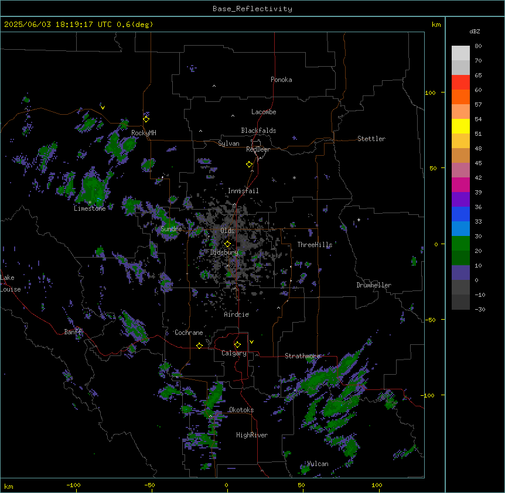Click the magenta swatch between 42 and 39 dBZ

click(x=460, y=185)
